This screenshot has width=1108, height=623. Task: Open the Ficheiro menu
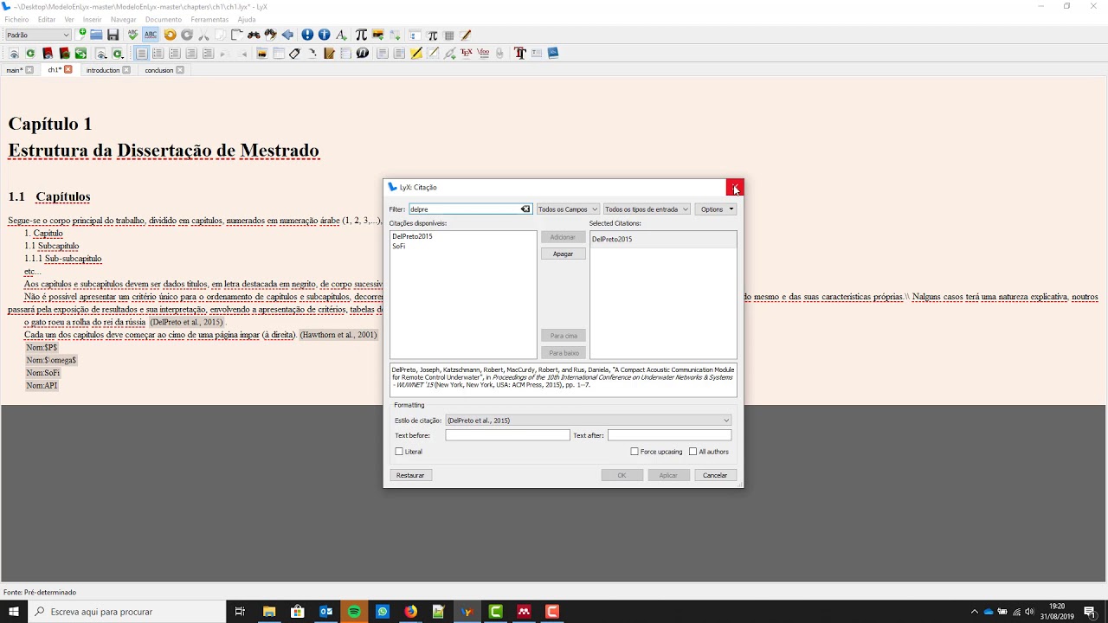tap(16, 19)
